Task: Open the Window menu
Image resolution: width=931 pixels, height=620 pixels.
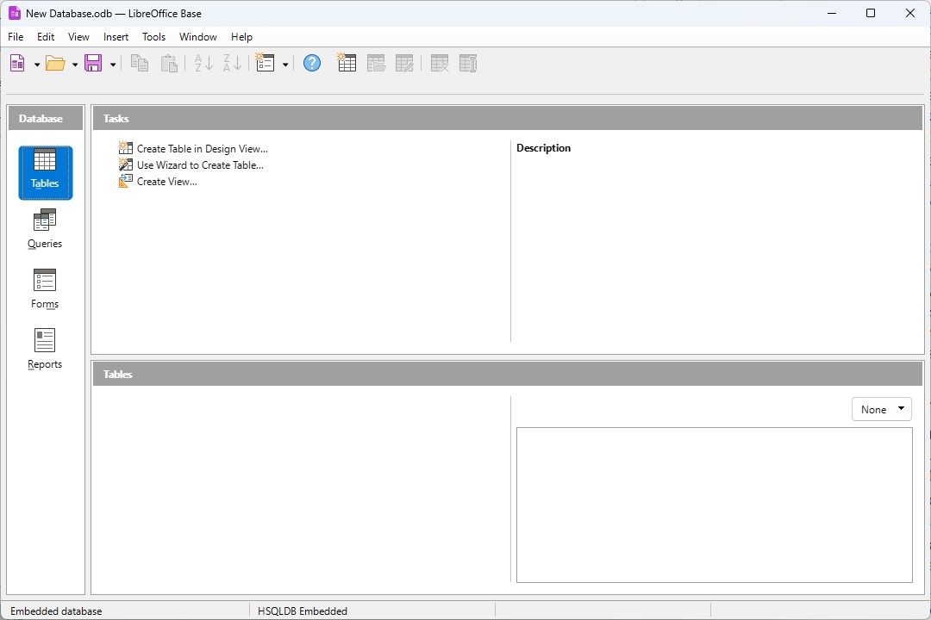Action: pos(197,37)
